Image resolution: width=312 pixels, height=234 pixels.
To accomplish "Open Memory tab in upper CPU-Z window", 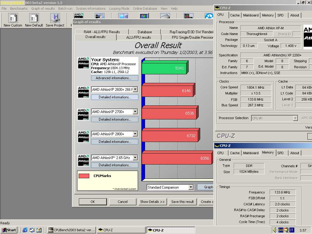I will click(x=268, y=15).
